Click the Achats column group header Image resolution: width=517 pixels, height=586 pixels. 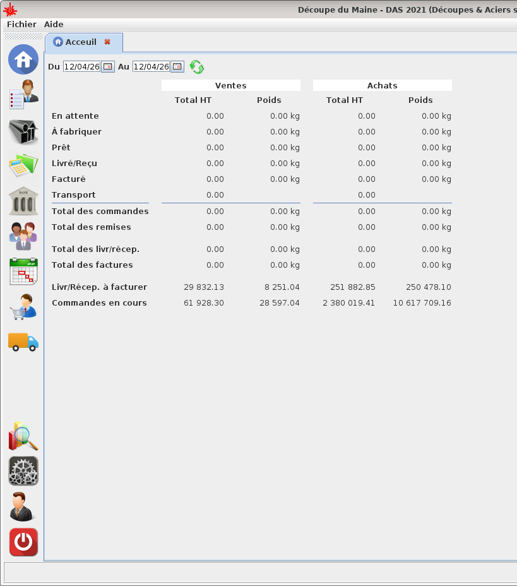[382, 85]
